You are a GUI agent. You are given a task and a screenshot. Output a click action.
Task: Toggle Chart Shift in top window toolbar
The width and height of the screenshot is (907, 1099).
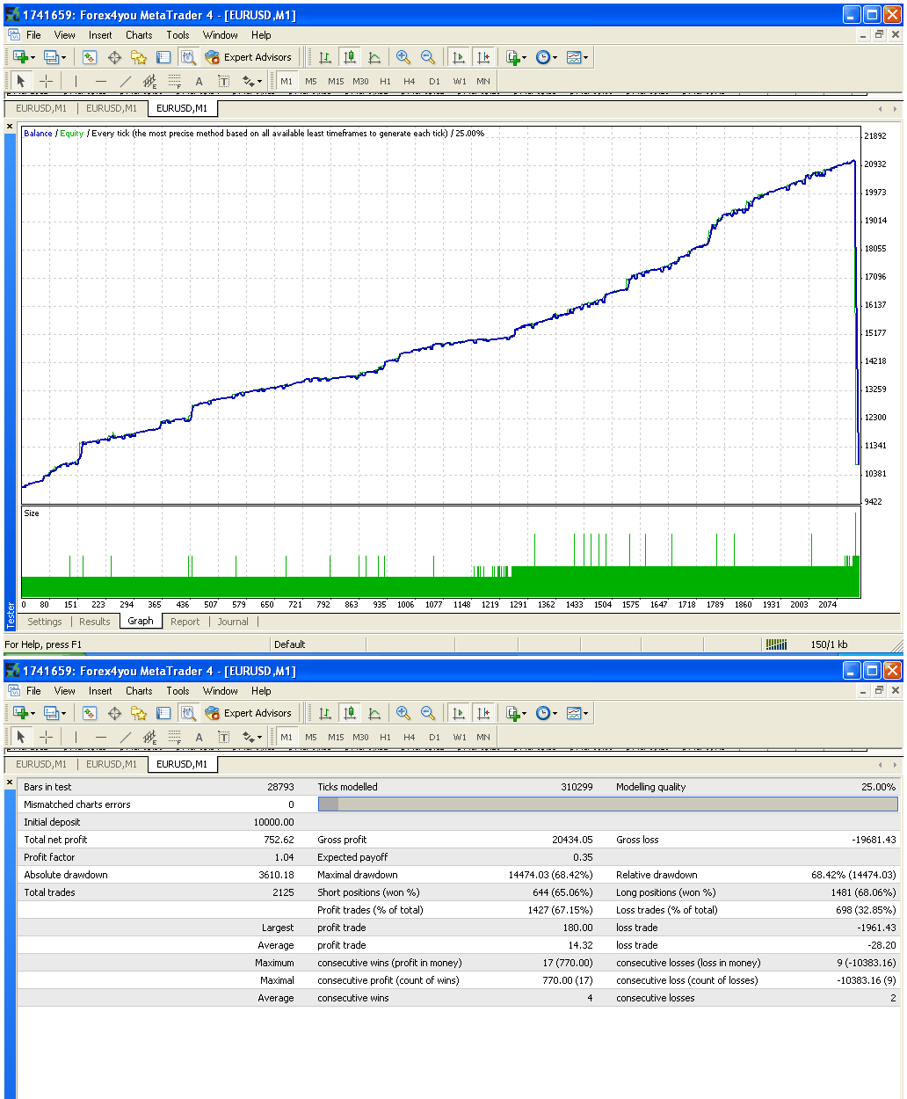pyautogui.click(x=483, y=57)
